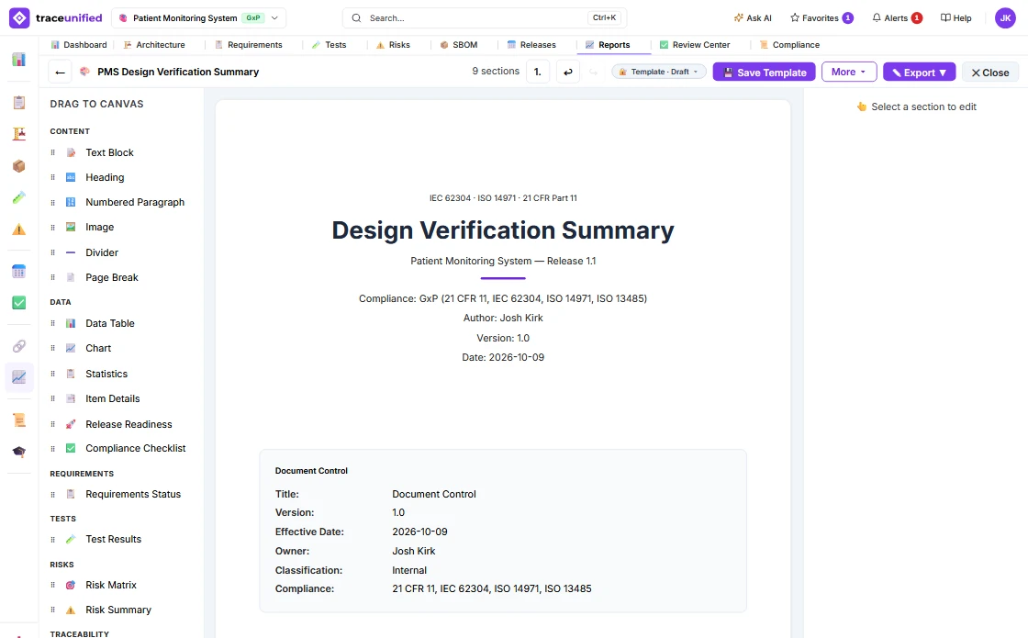Select the Design Verification Summary title
Screen dimensions: 1028x638
point(503,230)
